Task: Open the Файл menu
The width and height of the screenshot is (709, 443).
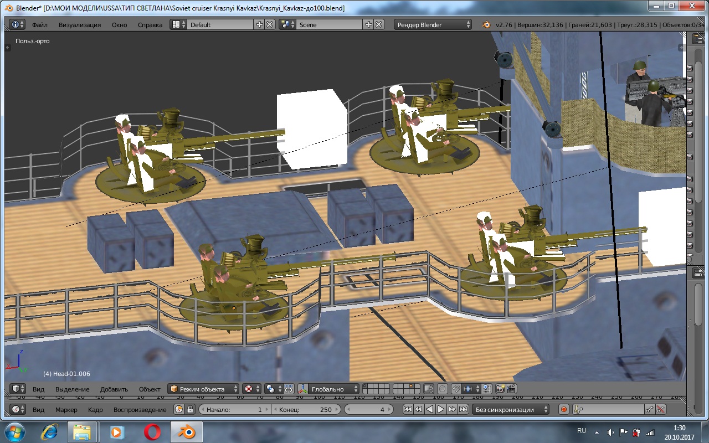Action: [40, 25]
